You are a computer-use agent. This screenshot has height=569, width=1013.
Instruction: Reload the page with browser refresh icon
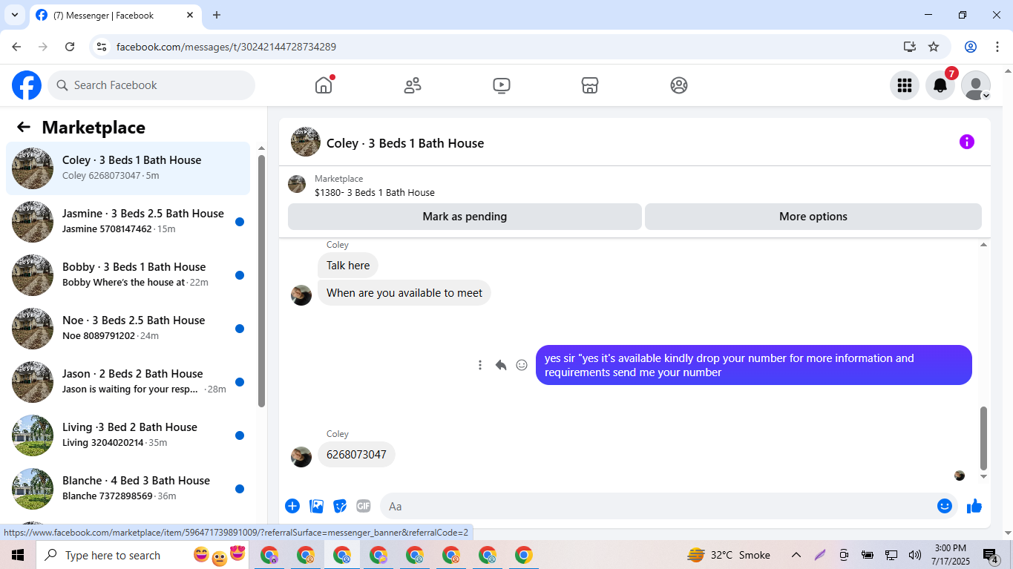coord(70,47)
